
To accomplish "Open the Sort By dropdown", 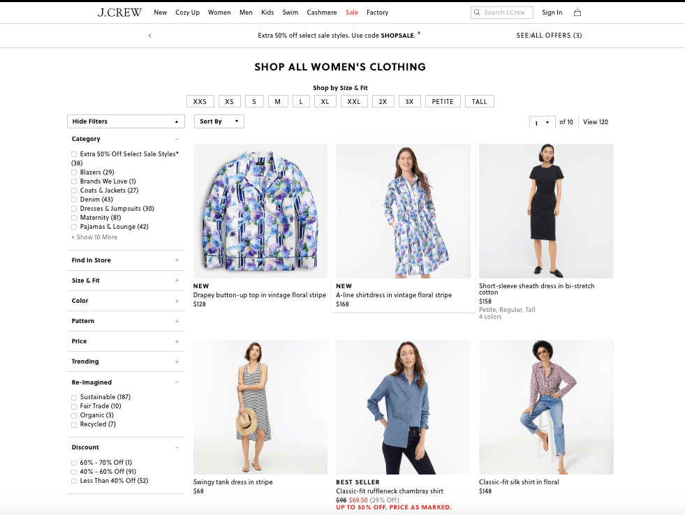I will click(219, 121).
